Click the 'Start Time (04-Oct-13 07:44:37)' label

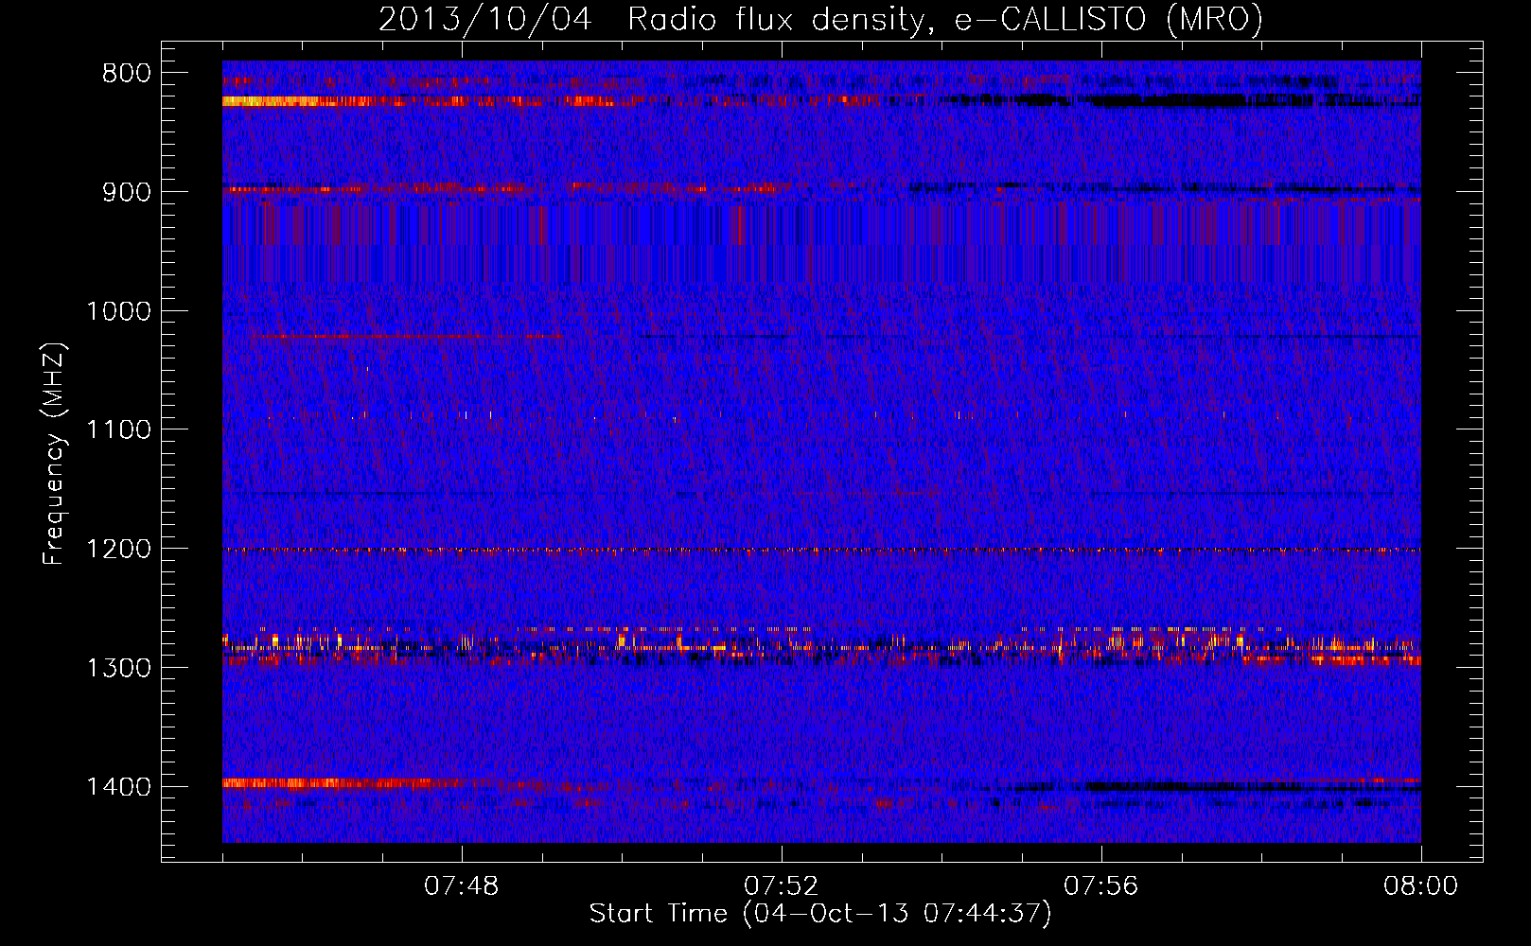click(x=820, y=914)
